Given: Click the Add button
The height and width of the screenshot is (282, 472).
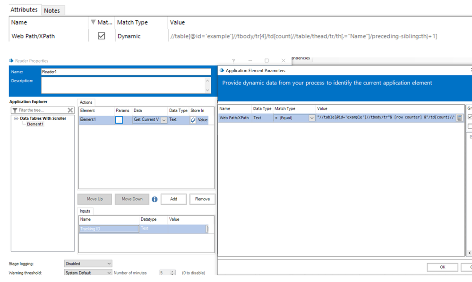Looking at the screenshot, I should 173,199.
